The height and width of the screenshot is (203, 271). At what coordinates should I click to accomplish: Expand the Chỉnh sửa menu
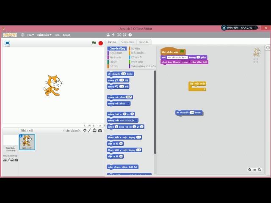pyautogui.click(x=44, y=35)
